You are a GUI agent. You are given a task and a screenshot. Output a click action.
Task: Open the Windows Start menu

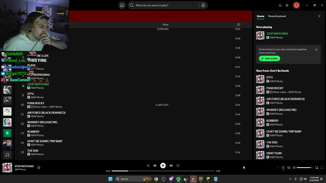click(x=110, y=179)
